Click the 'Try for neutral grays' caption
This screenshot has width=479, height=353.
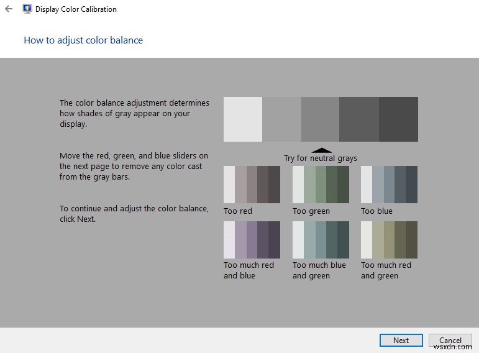point(321,158)
